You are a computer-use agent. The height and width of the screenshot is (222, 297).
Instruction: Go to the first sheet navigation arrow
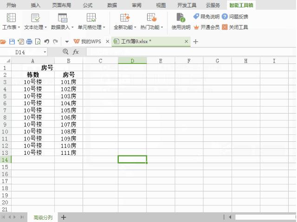3,217
